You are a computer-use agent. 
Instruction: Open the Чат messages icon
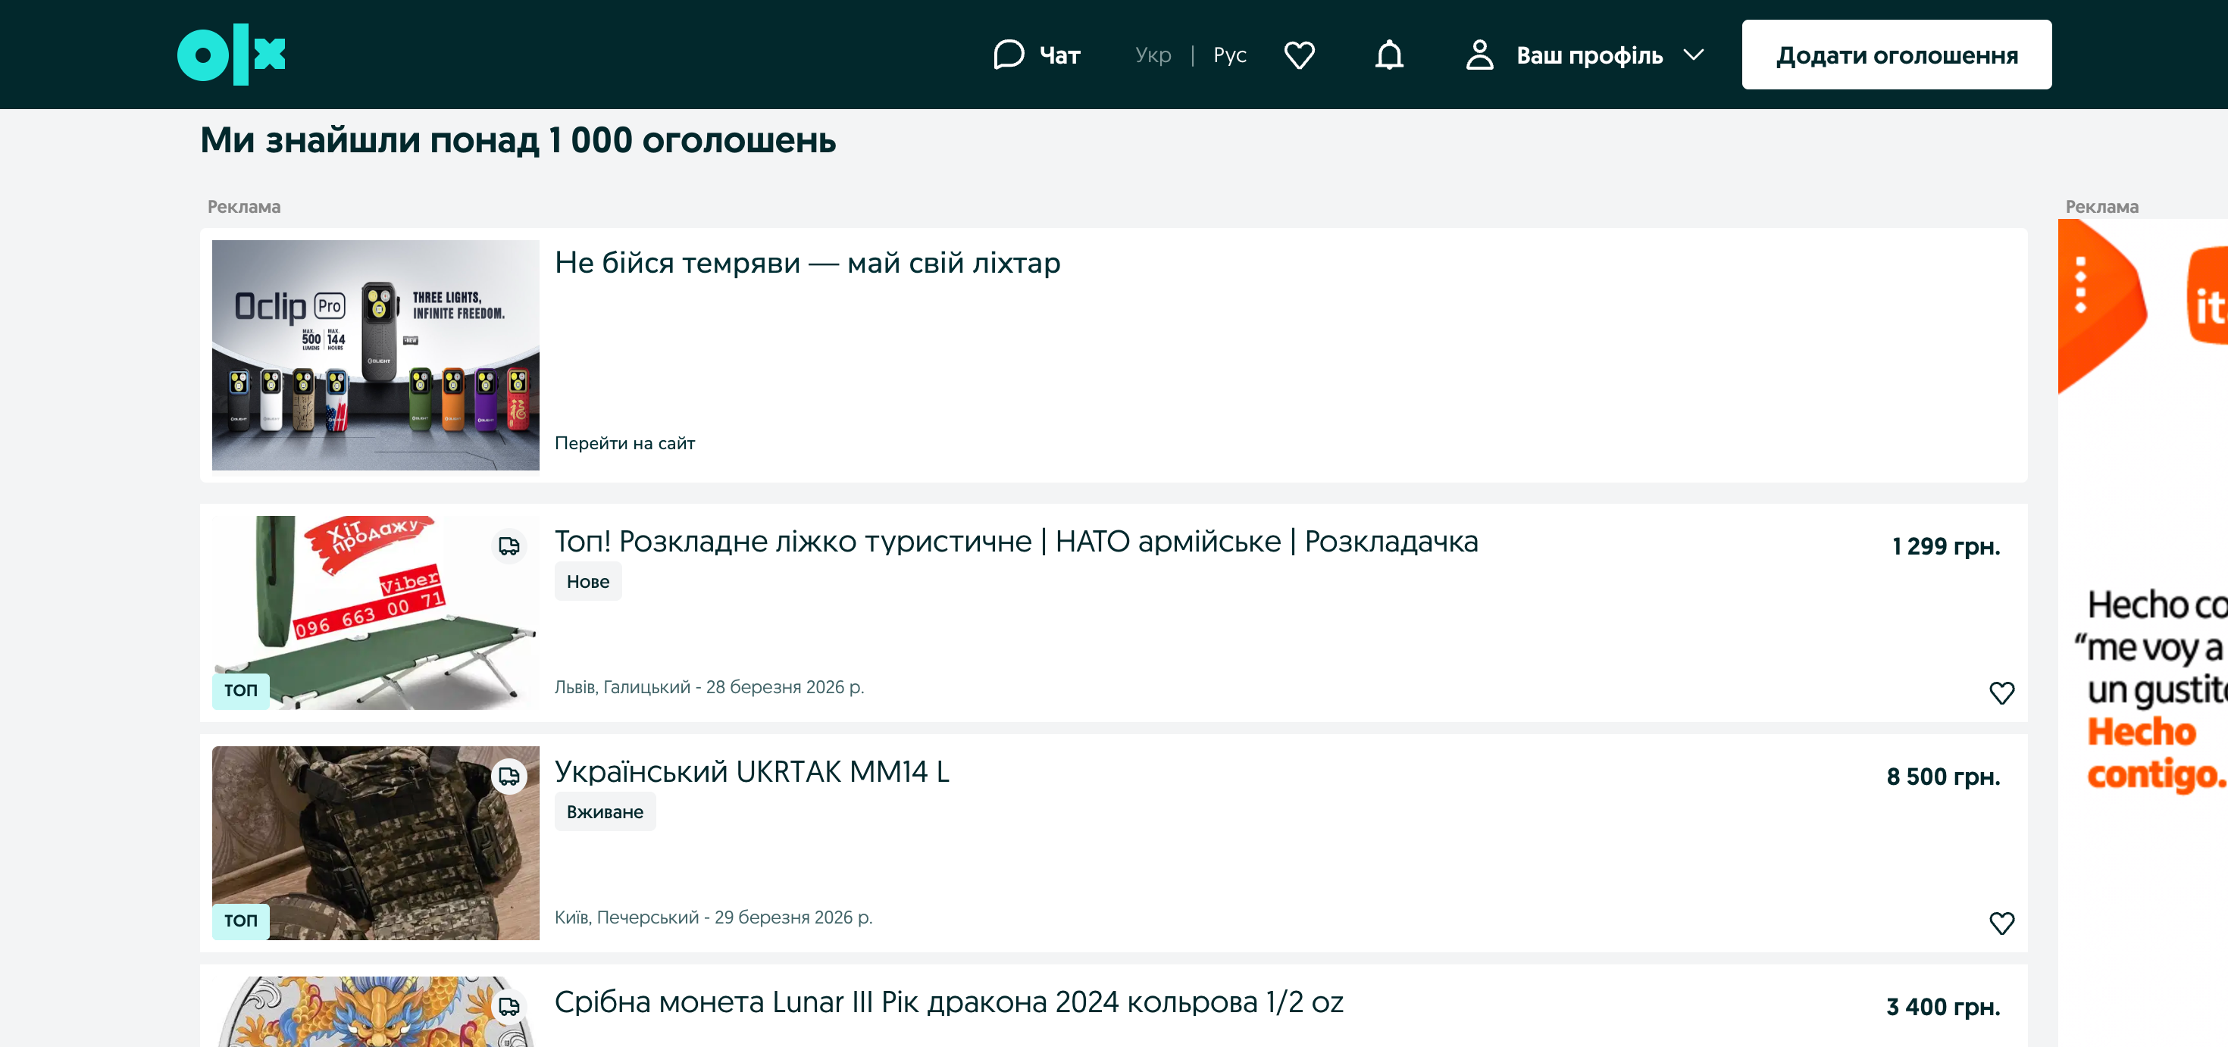(x=1009, y=55)
